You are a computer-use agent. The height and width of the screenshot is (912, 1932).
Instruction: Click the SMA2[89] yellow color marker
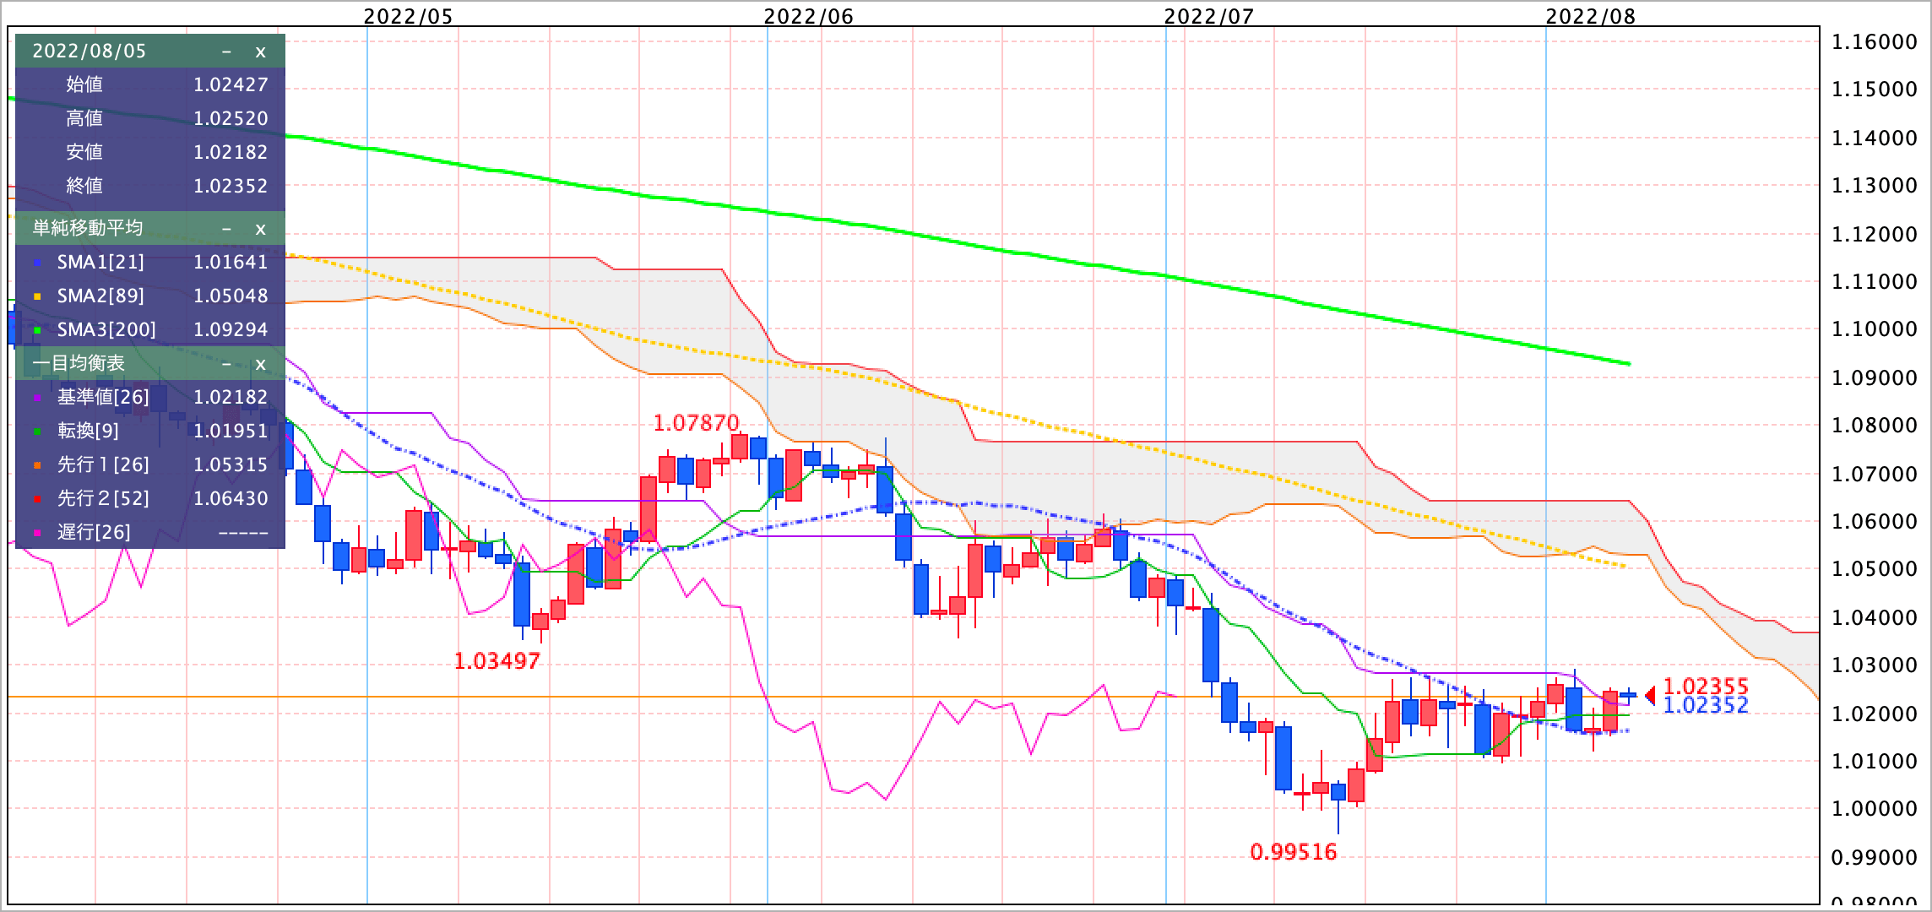pyautogui.click(x=37, y=296)
